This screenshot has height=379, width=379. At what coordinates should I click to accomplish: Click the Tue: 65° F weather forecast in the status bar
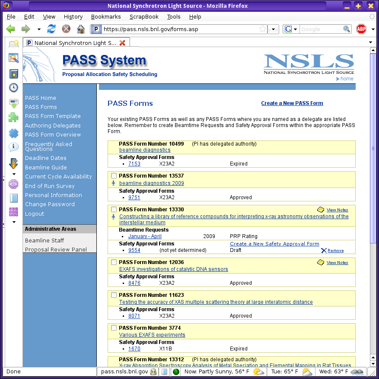292,372
